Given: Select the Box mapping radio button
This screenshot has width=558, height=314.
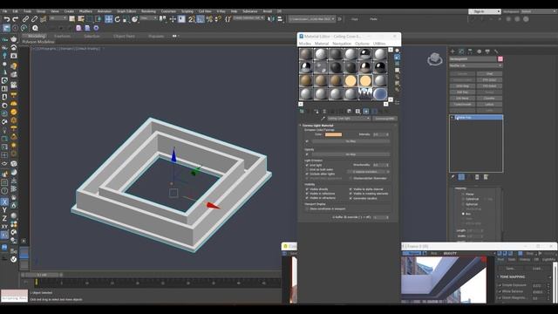Looking at the screenshot, I should click(x=463, y=214).
